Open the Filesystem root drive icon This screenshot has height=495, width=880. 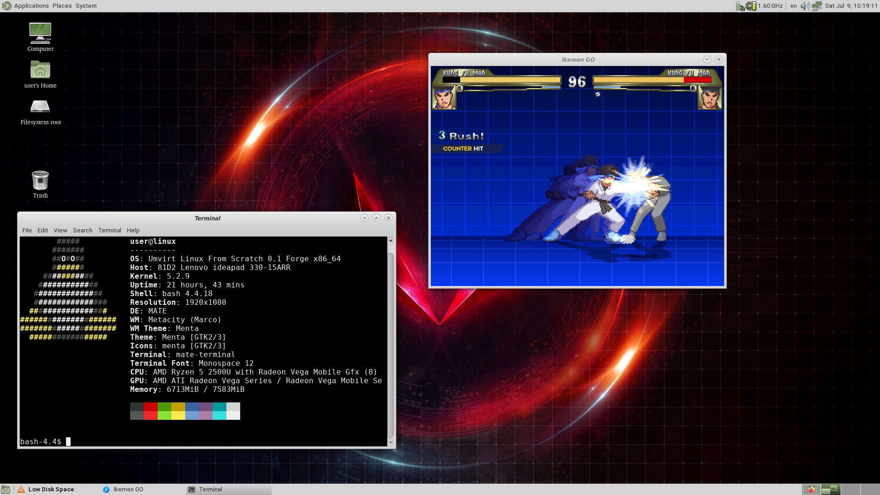click(x=40, y=107)
